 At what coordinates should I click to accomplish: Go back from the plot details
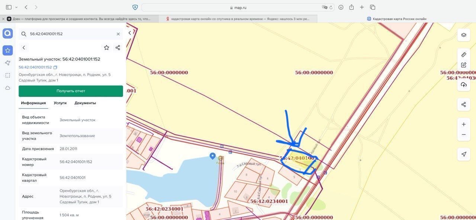coord(24,48)
